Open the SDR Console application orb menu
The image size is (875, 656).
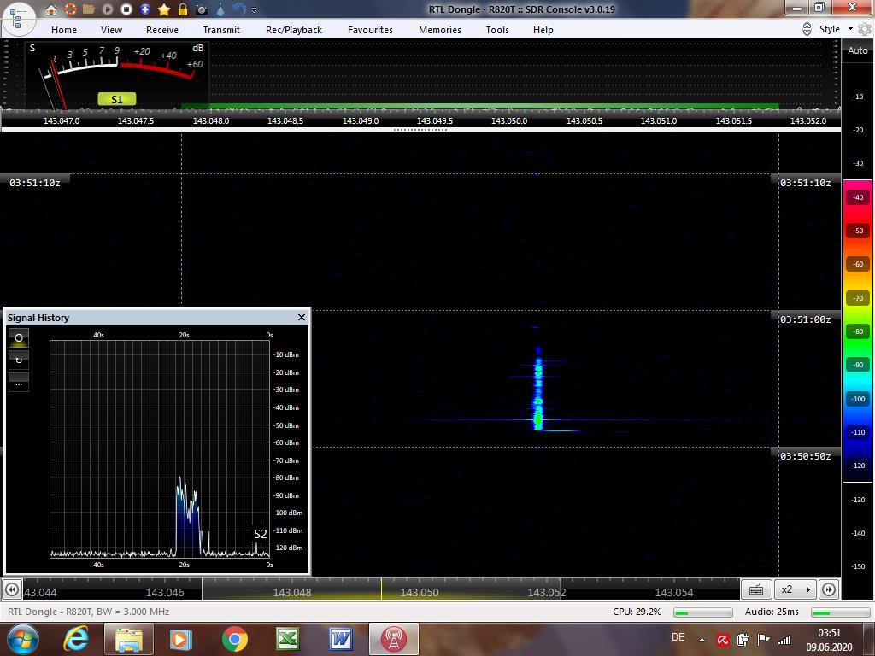pyautogui.click(x=19, y=18)
